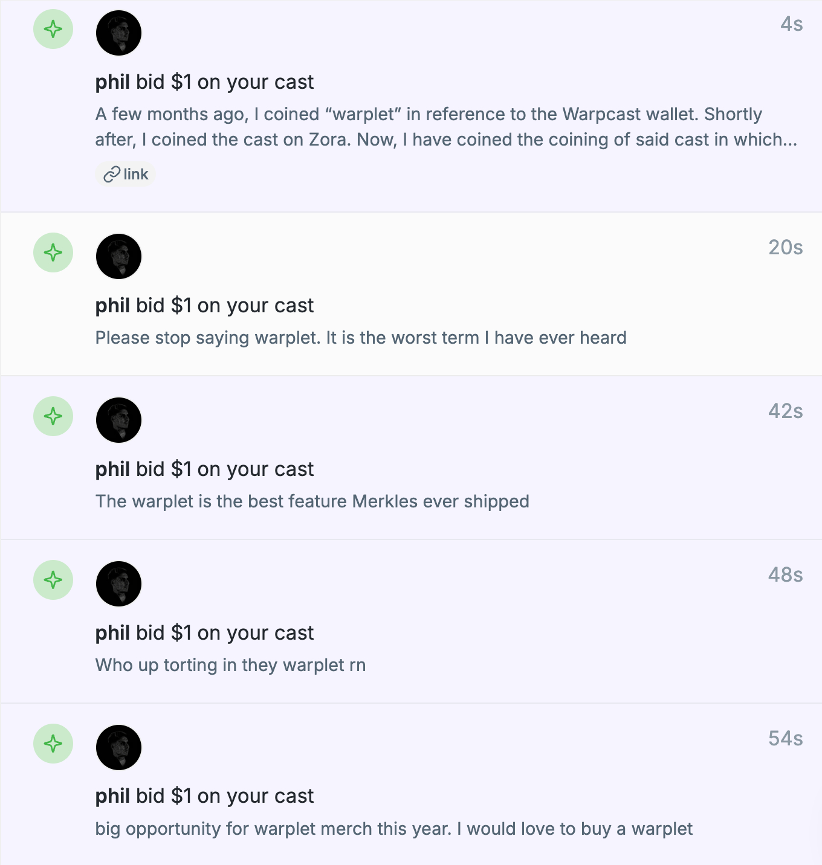Click phil's name on the 20s bid notification

(x=112, y=306)
